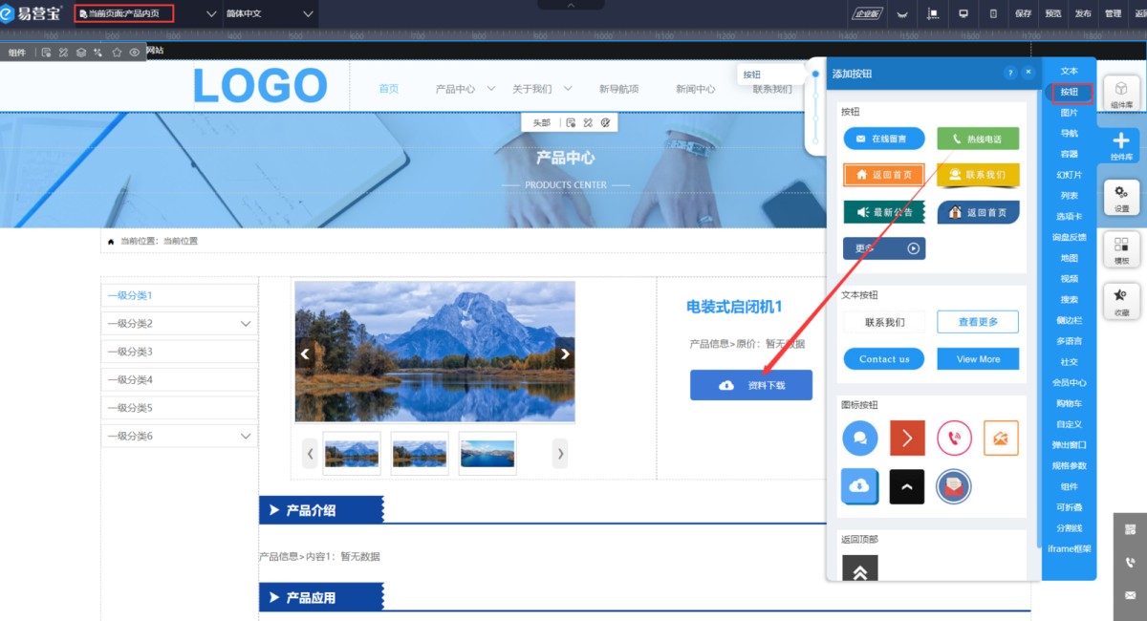Click the ruler/guides icon in top bar
This screenshot has height=621, width=1147.
point(934,14)
